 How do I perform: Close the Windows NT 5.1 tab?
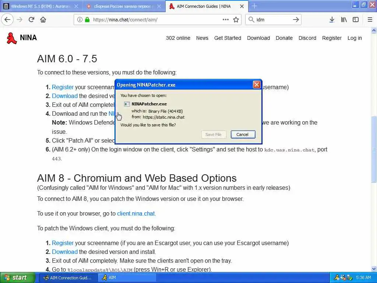76,6
